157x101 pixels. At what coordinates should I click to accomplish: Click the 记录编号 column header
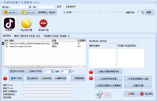click(81, 41)
